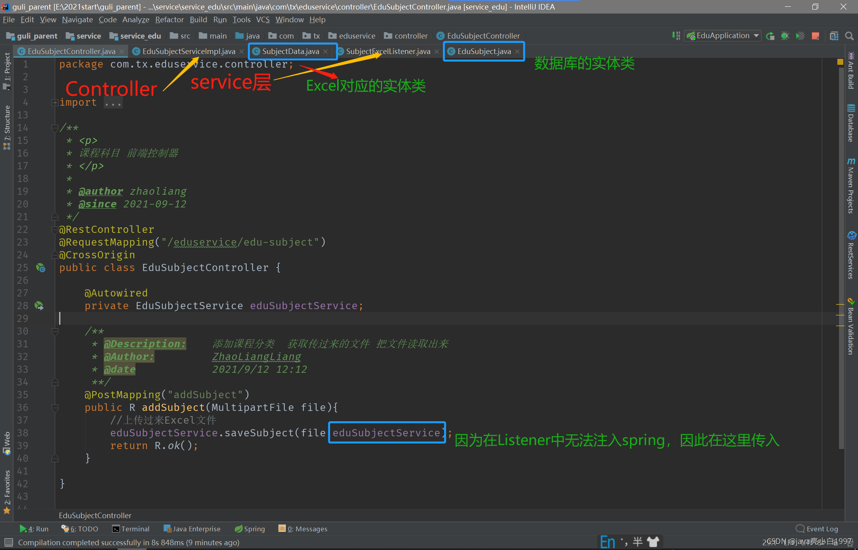Click the Rerun EduApplication icon
Image resolution: width=858 pixels, height=550 pixels.
[x=770, y=36]
